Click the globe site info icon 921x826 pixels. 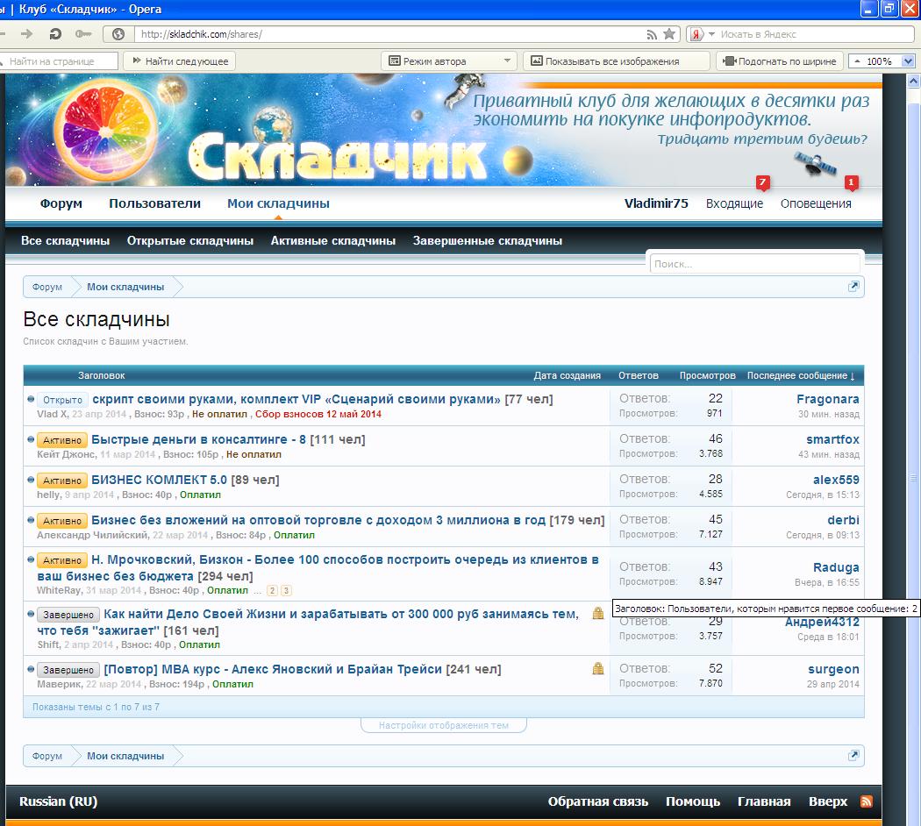click(118, 34)
